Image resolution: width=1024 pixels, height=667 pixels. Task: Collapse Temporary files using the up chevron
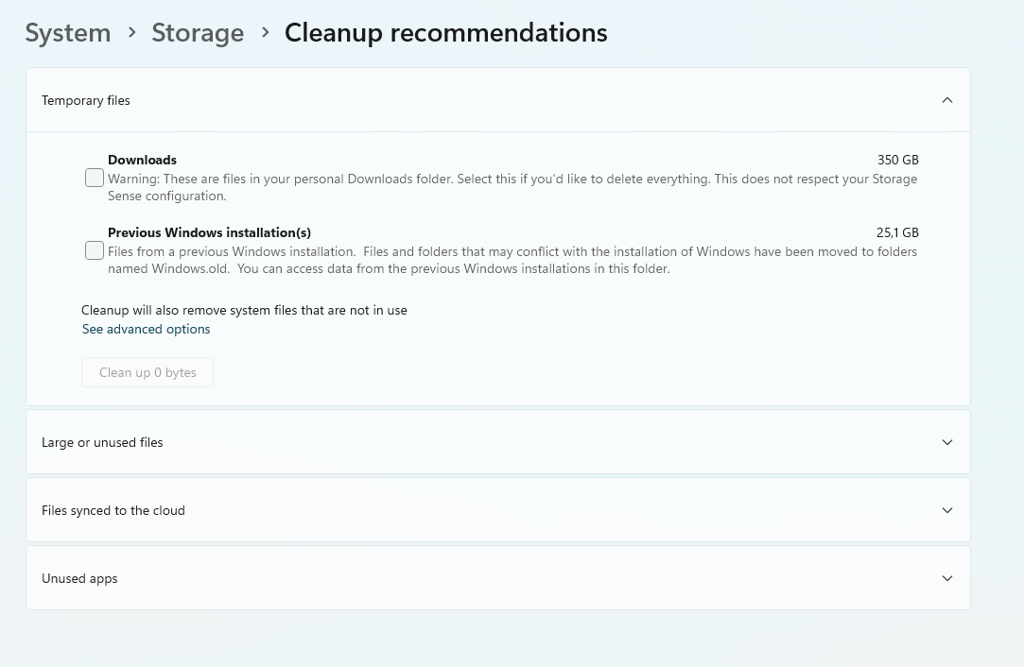(x=946, y=100)
